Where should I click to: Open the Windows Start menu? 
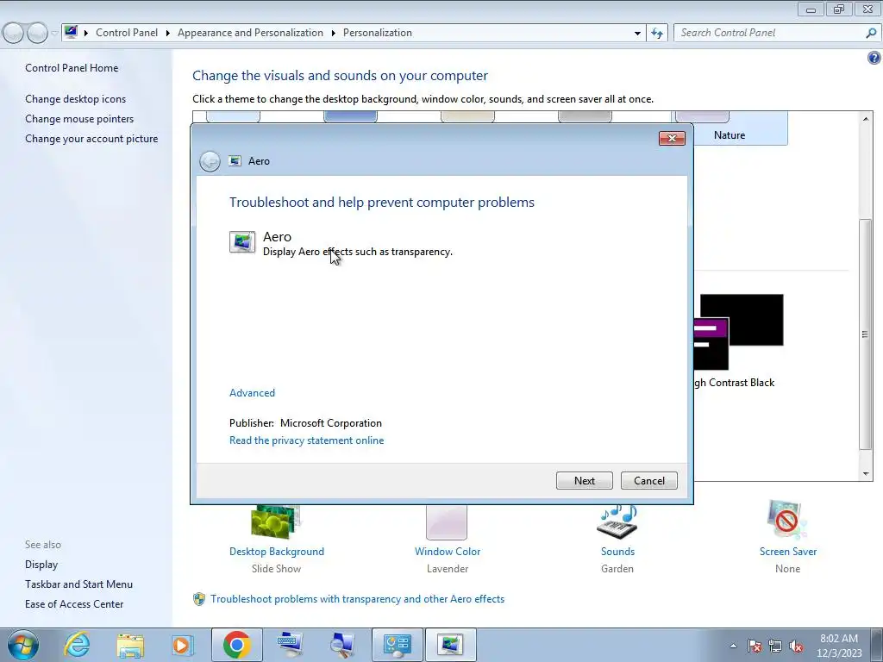(23, 645)
